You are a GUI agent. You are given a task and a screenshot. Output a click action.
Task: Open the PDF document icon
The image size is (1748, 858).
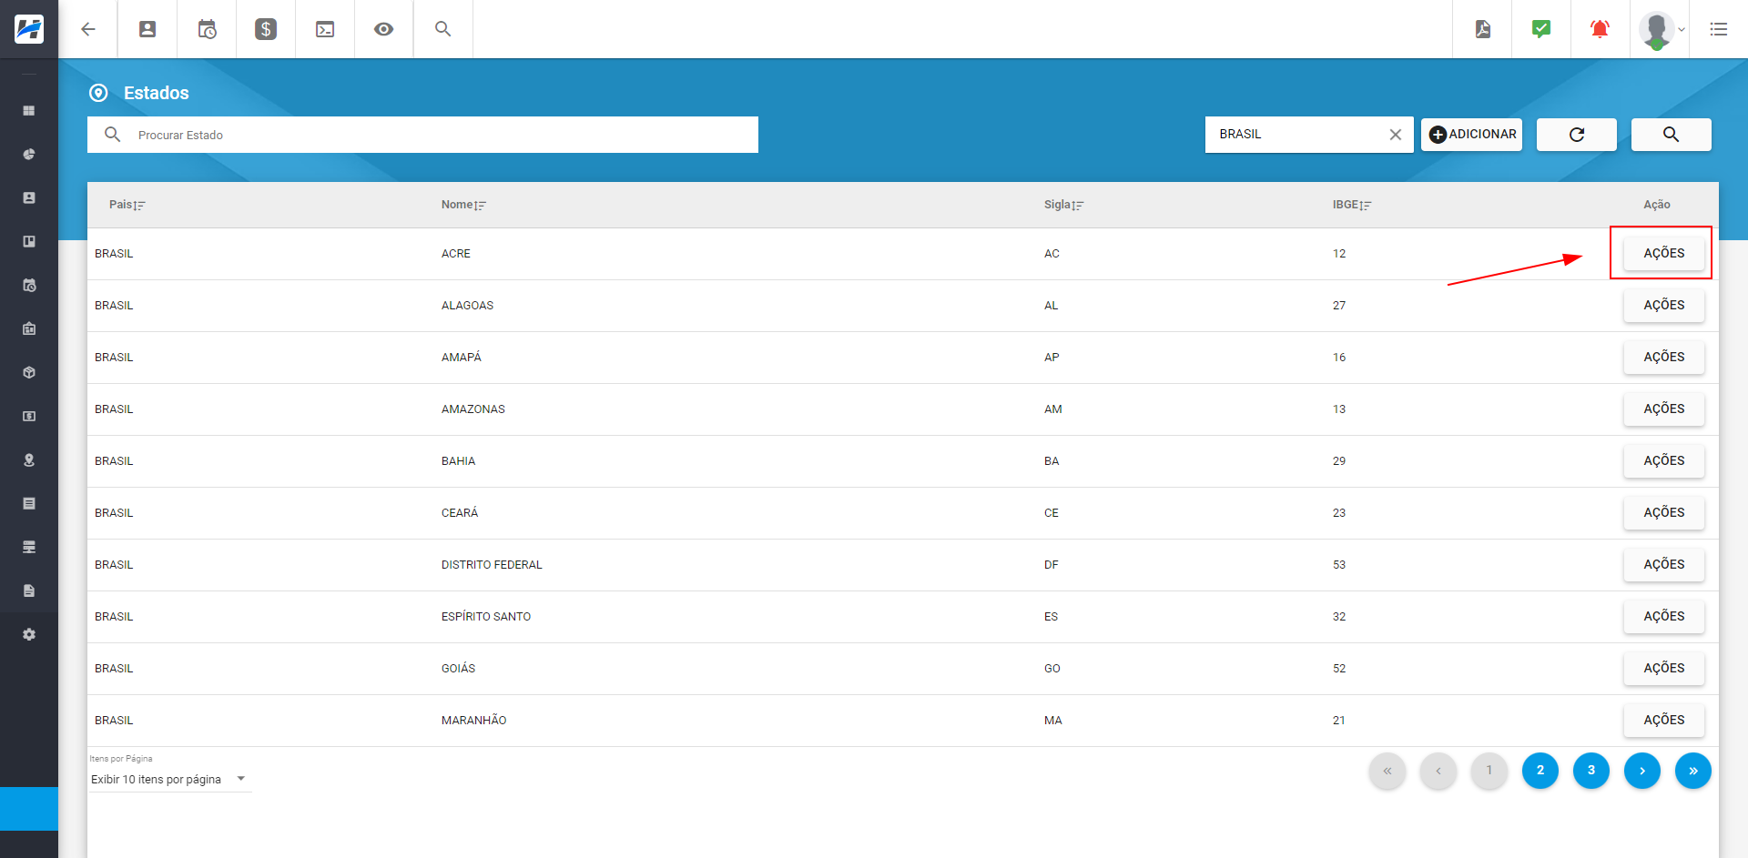coord(1483,29)
